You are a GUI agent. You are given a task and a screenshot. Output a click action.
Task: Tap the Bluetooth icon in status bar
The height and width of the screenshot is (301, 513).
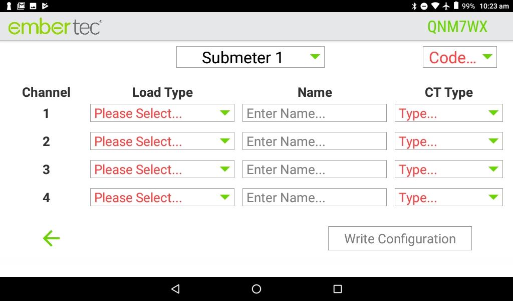tap(414, 6)
